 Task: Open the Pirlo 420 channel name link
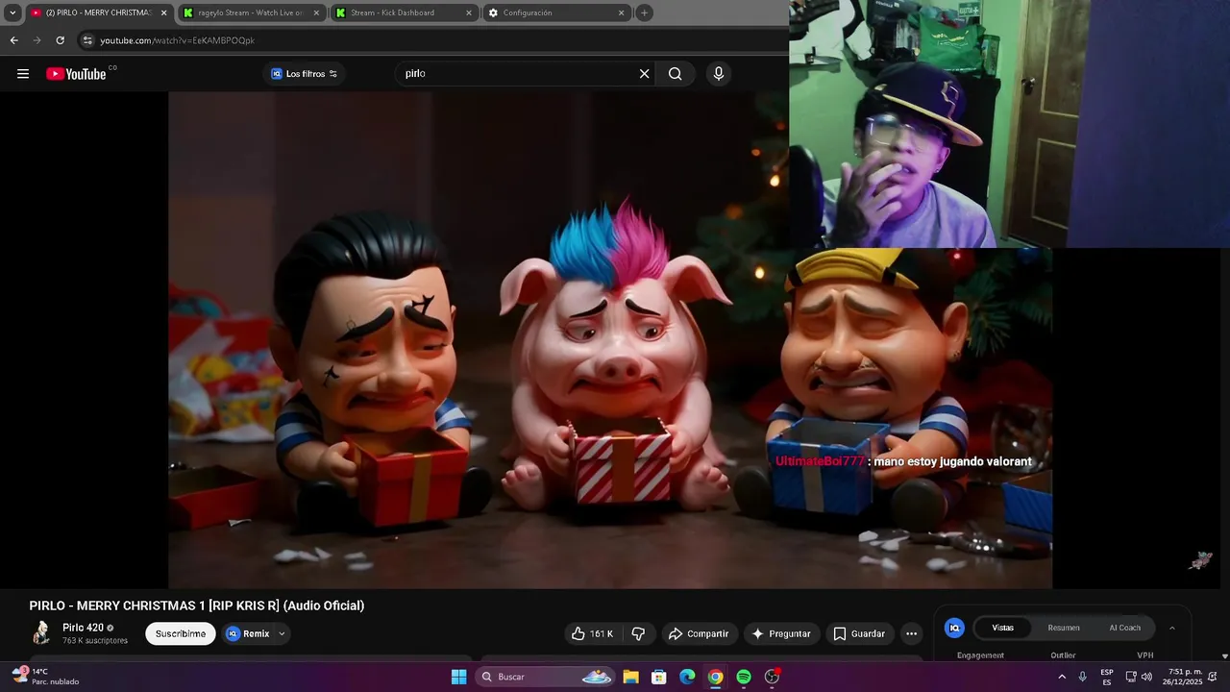coord(83,628)
